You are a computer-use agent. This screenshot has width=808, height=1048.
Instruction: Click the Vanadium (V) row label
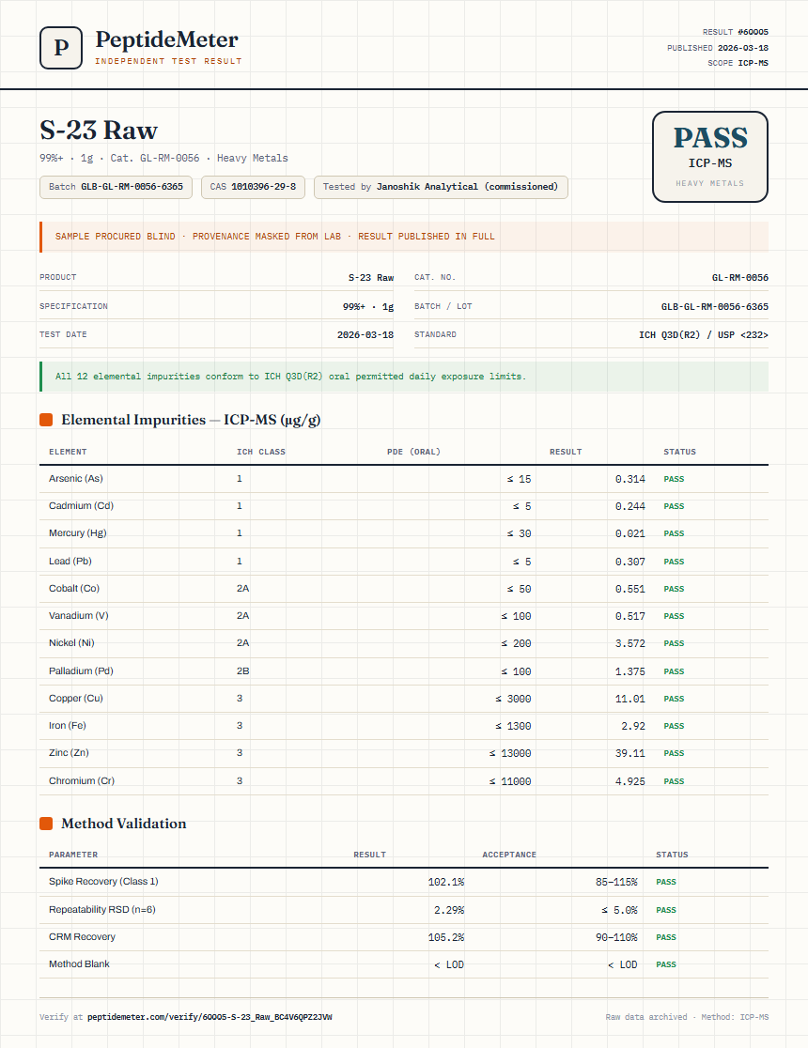78,616
